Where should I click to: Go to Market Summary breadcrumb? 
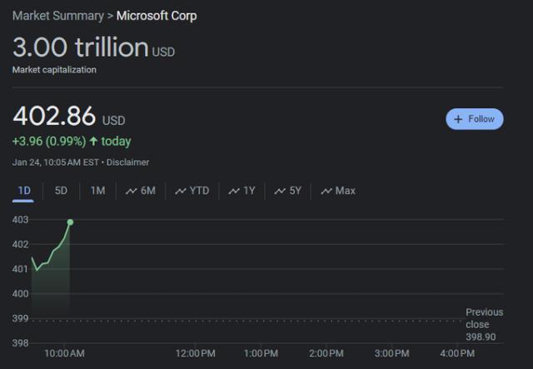click(x=57, y=16)
